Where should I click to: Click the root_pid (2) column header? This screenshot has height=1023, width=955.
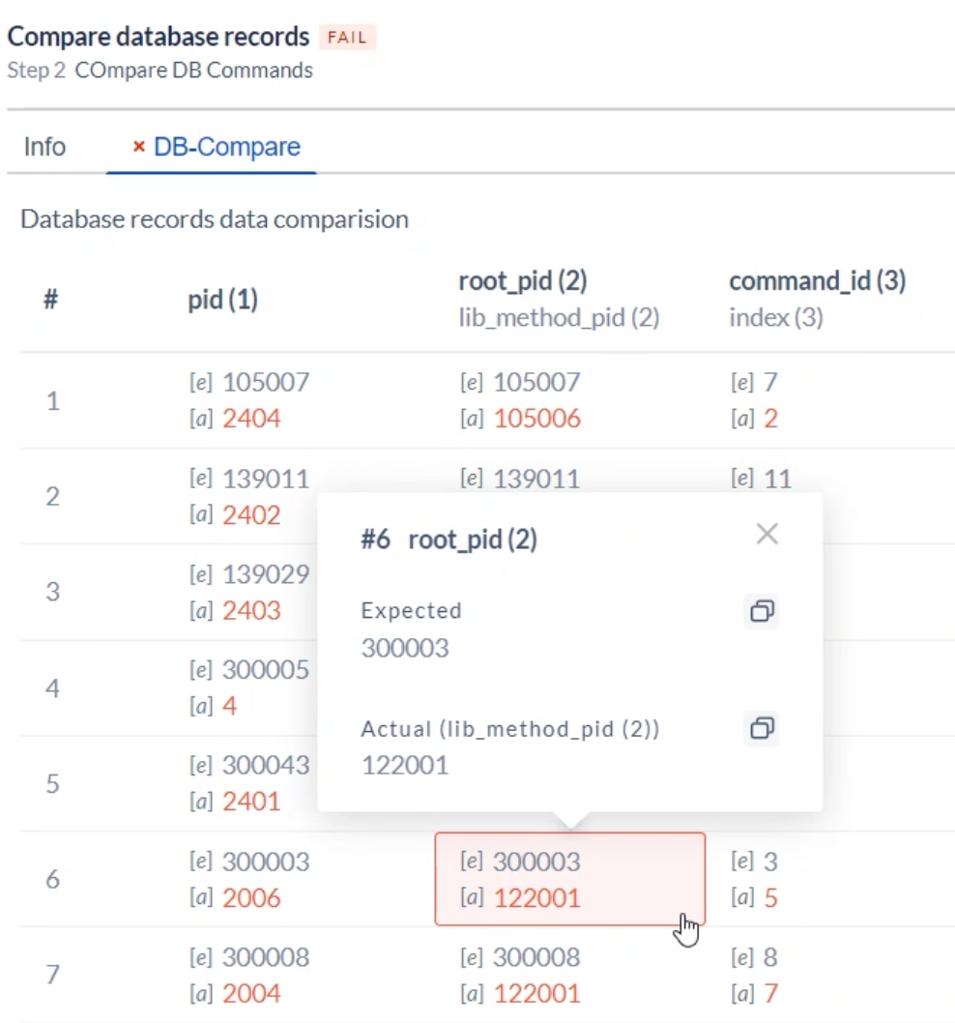click(x=525, y=280)
